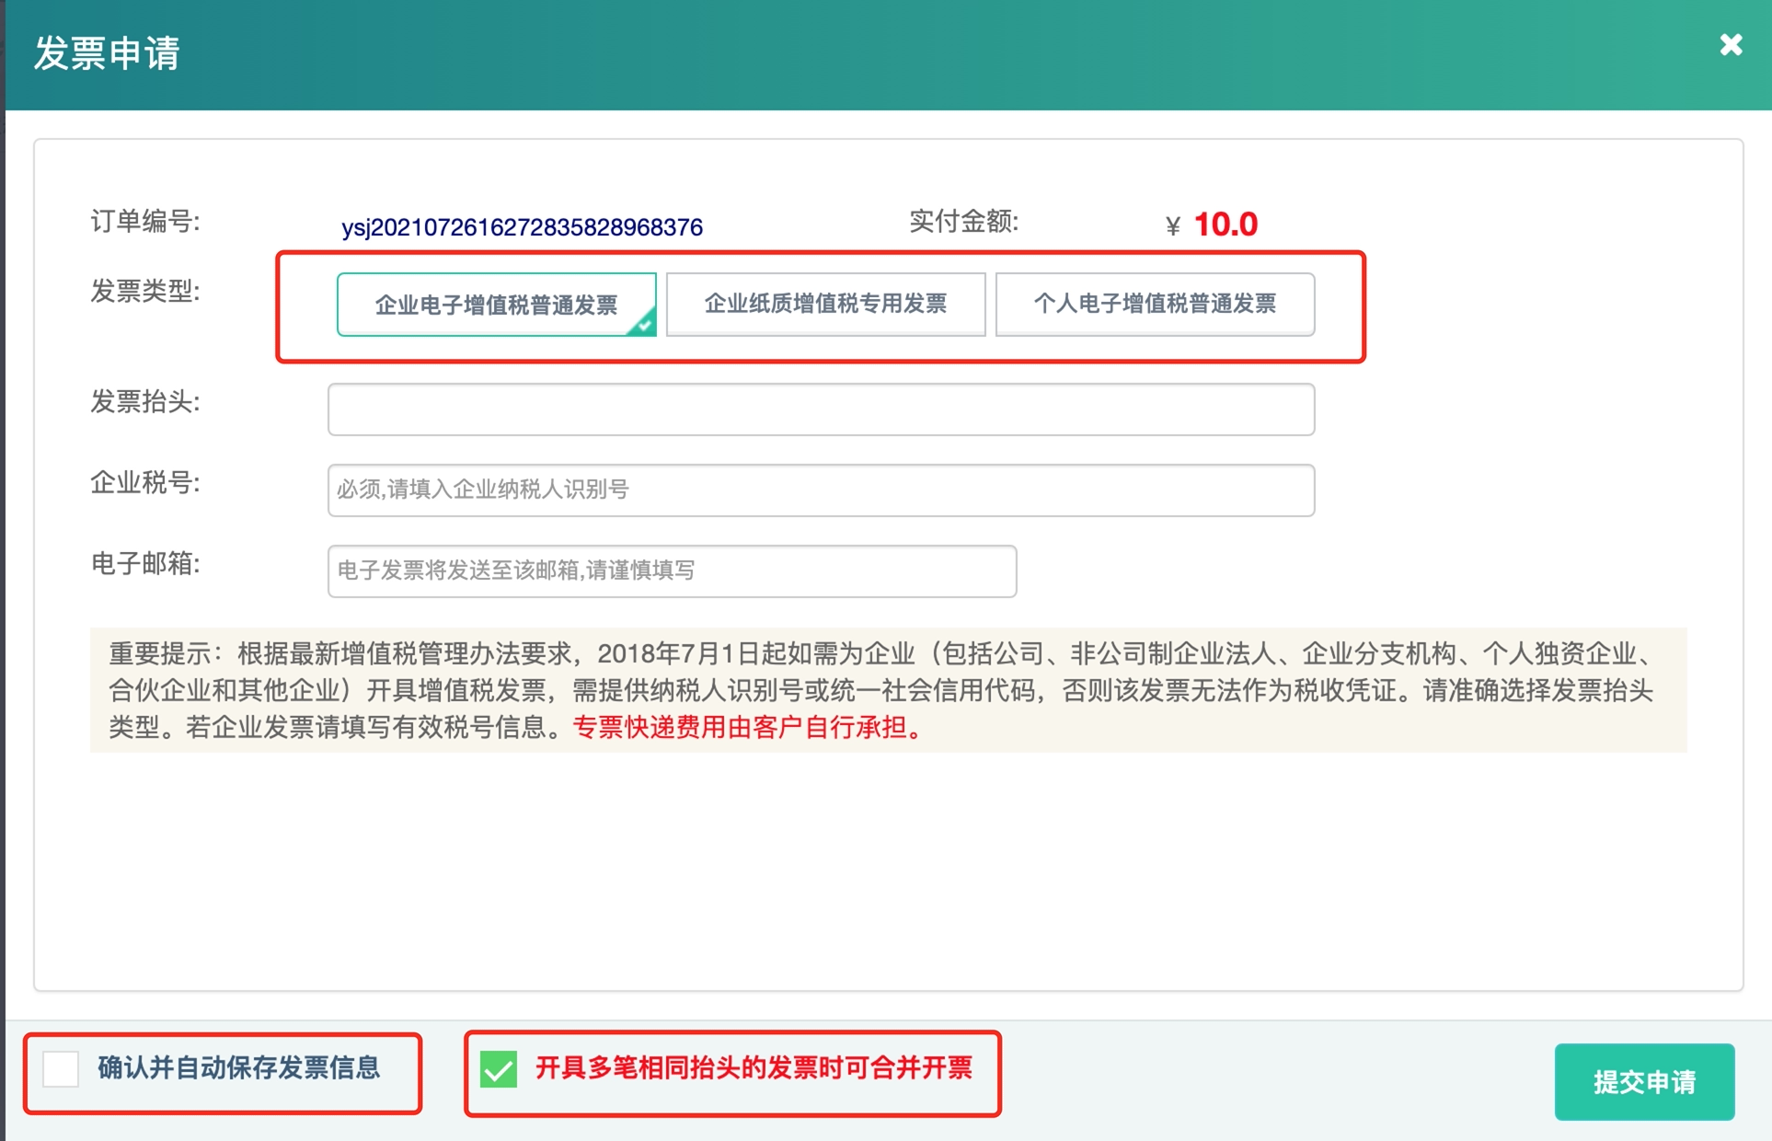Click the 确认并自动保存发票信息 label text
The width and height of the screenshot is (1772, 1141).
tap(238, 1068)
